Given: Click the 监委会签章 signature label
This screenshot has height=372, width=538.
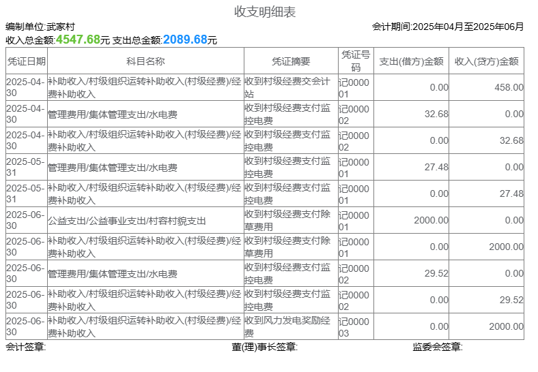Looking at the screenshot, I should (x=437, y=347).
